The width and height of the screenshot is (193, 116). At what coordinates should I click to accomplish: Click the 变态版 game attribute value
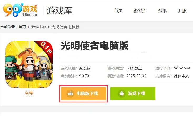85,68
